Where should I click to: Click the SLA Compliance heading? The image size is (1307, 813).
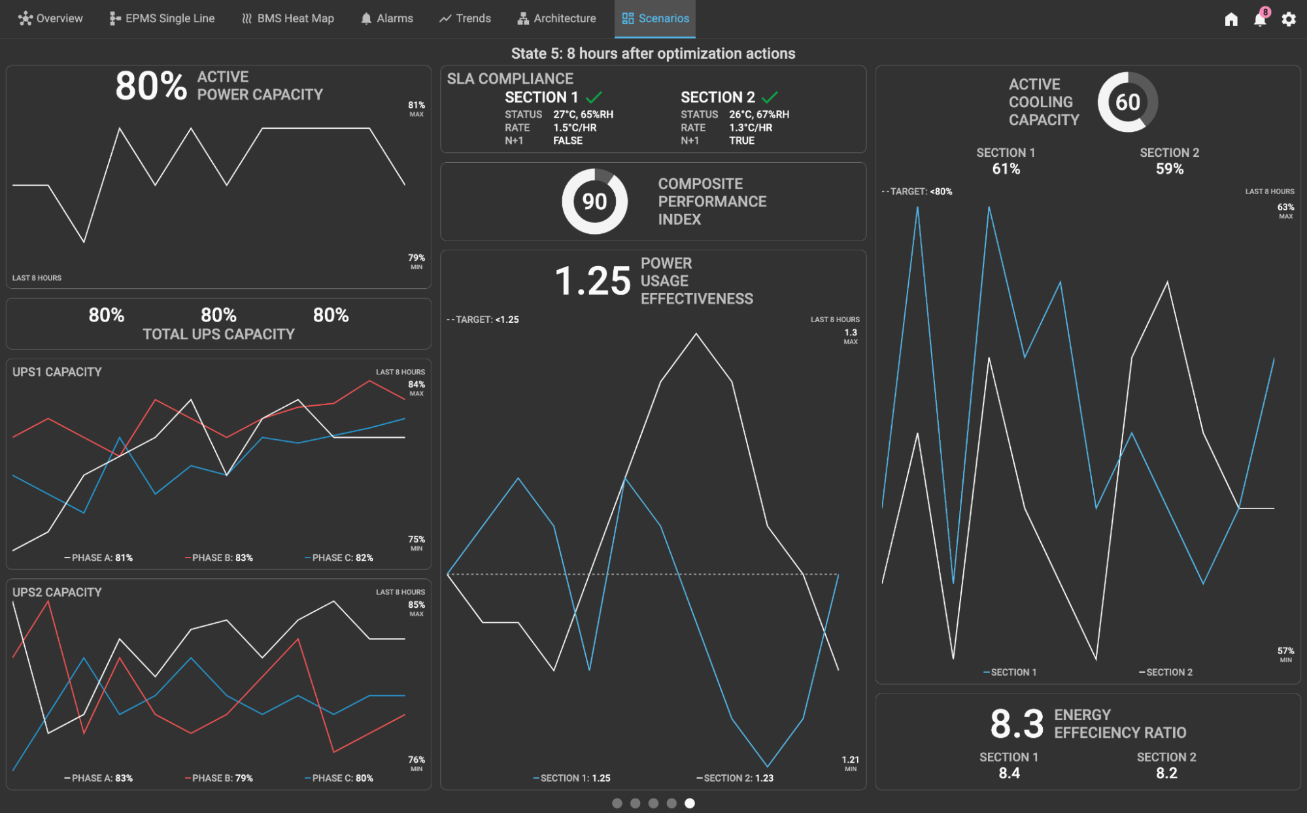pyautogui.click(x=510, y=78)
